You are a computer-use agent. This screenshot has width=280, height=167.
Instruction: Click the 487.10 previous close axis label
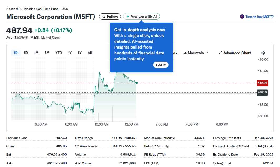click(262, 92)
